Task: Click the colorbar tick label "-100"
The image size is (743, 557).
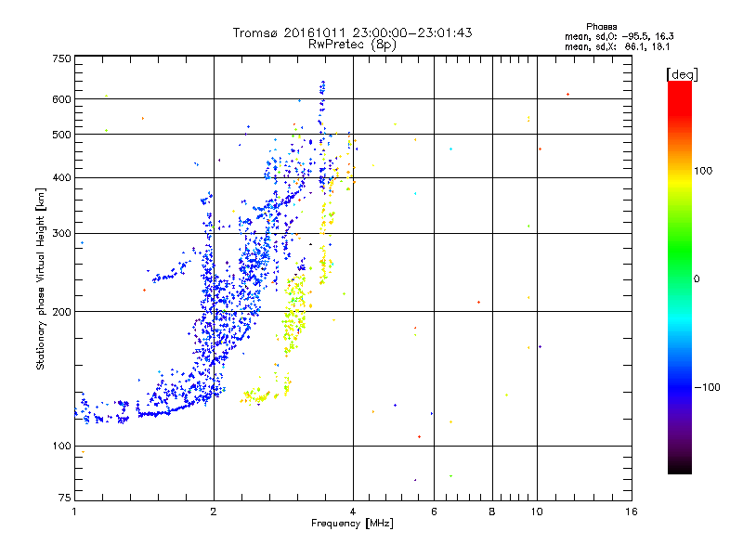Action: [x=707, y=387]
